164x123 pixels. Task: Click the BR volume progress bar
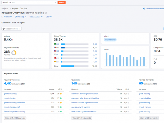coord(74,44)
